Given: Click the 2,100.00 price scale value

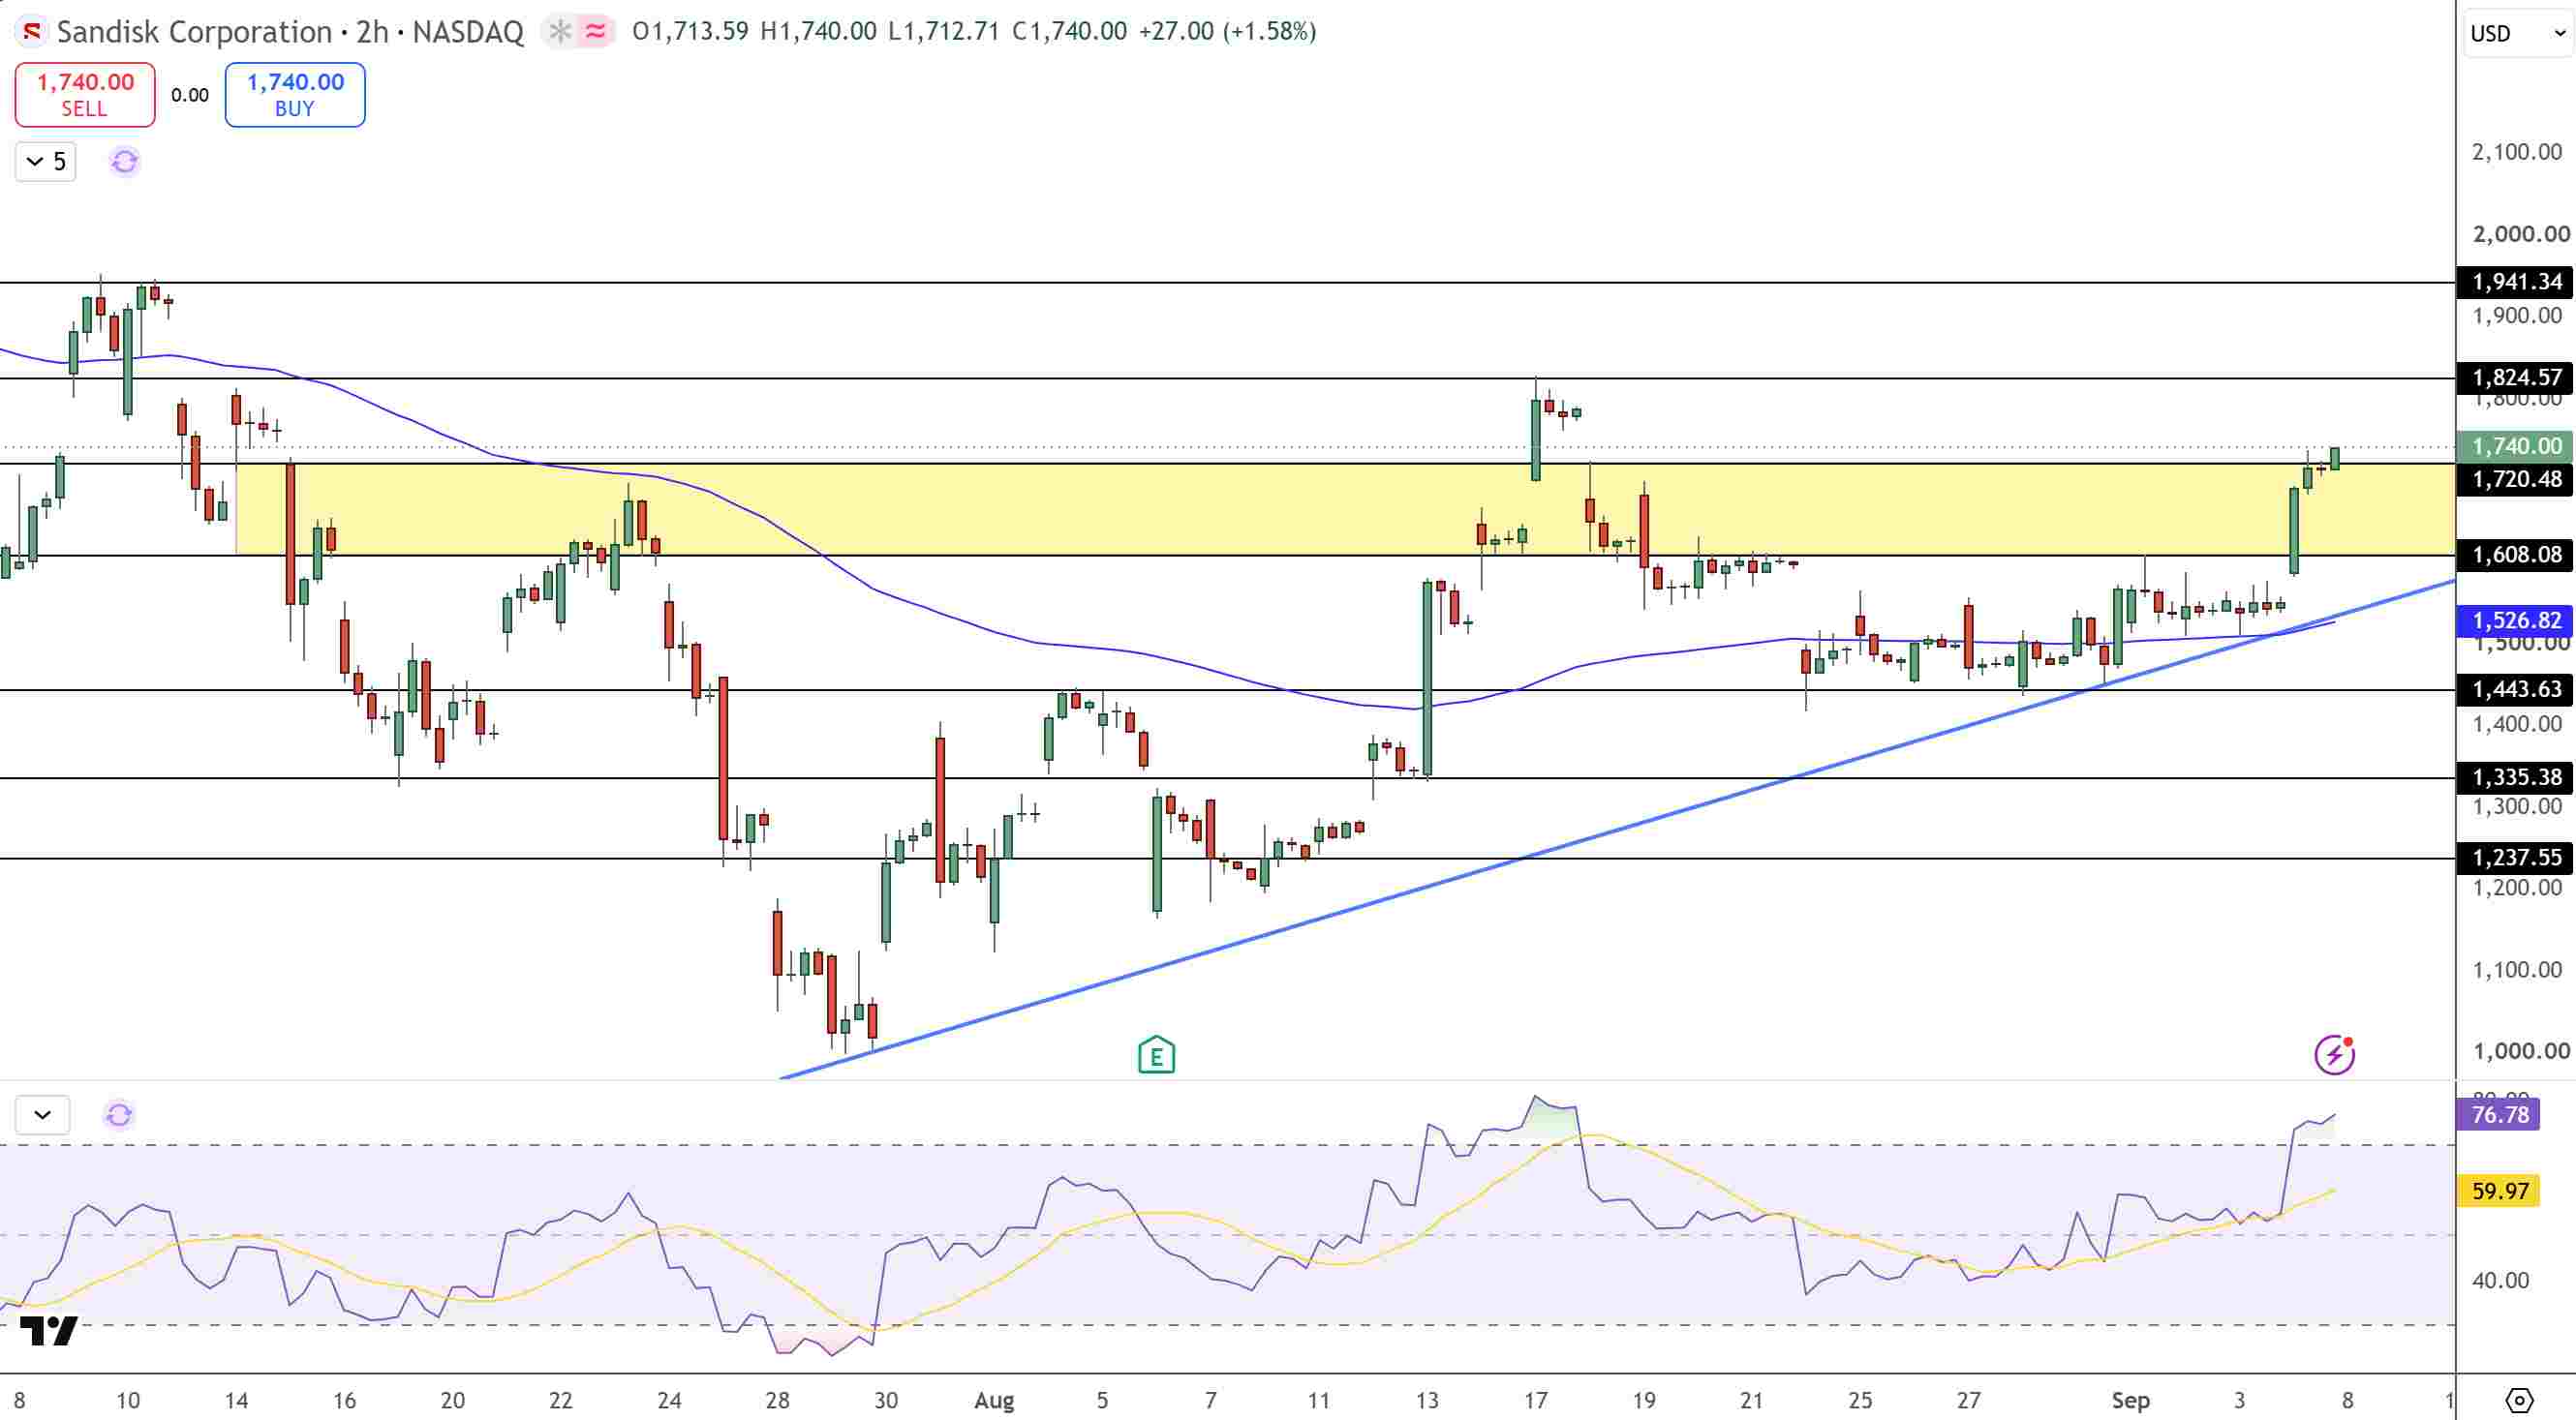Looking at the screenshot, I should click(x=2517, y=152).
